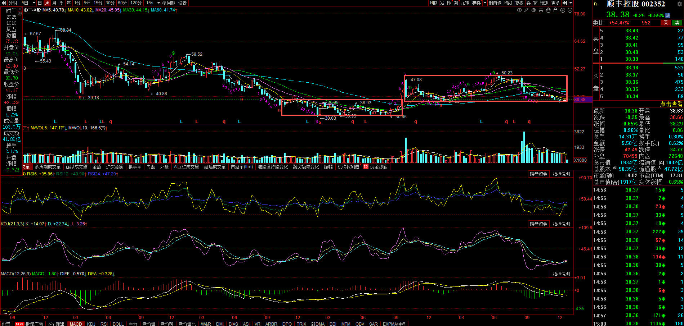Open 指标说明 for MACD panel
The height and width of the screenshot is (326, 684).
561,274
